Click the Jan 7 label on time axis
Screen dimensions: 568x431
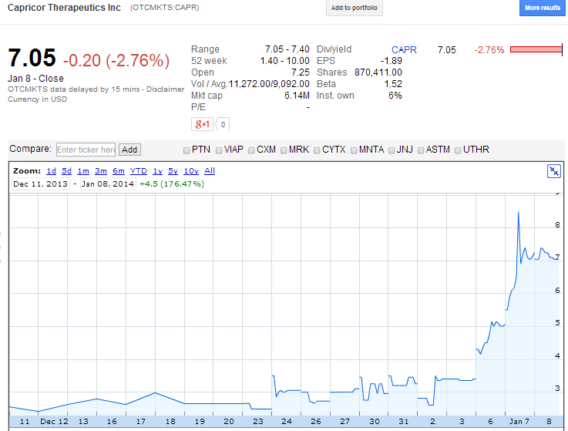(x=519, y=421)
